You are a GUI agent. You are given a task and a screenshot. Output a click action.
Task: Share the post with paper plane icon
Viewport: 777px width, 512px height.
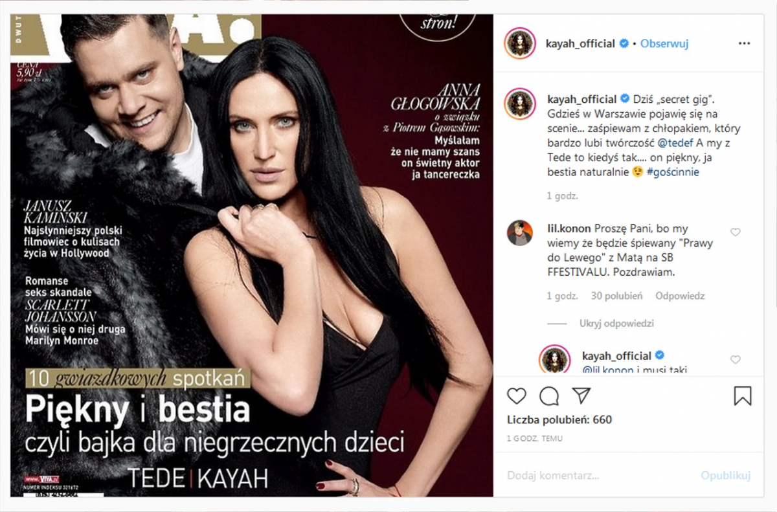tap(581, 395)
